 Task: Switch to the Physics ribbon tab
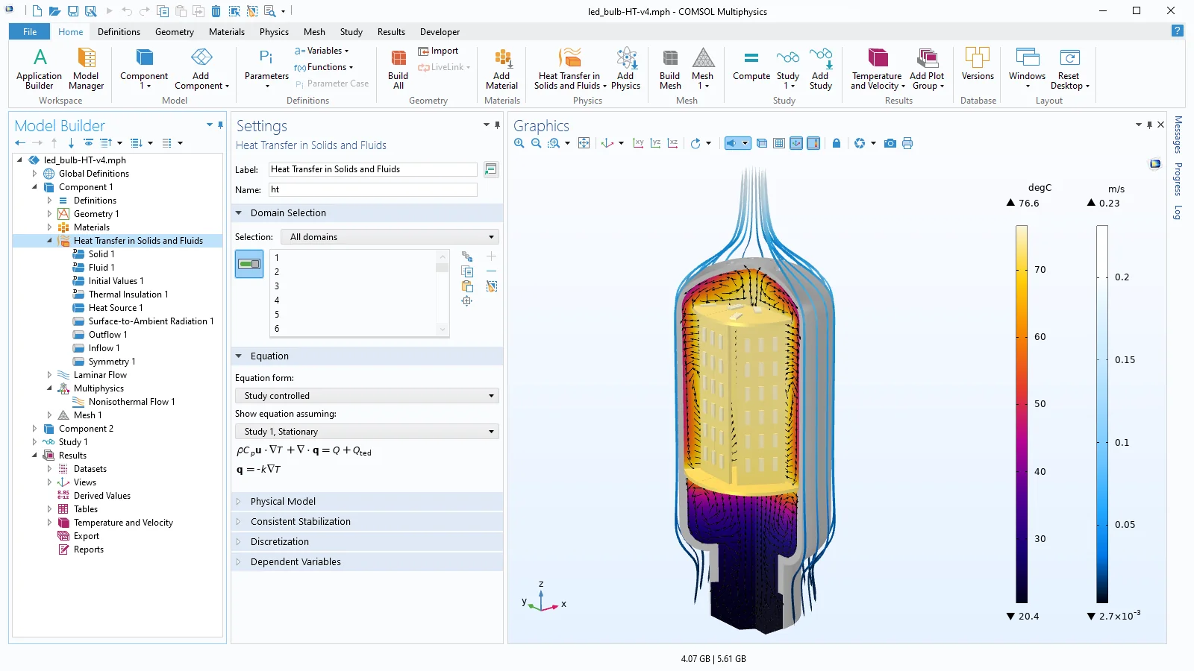[x=274, y=32]
